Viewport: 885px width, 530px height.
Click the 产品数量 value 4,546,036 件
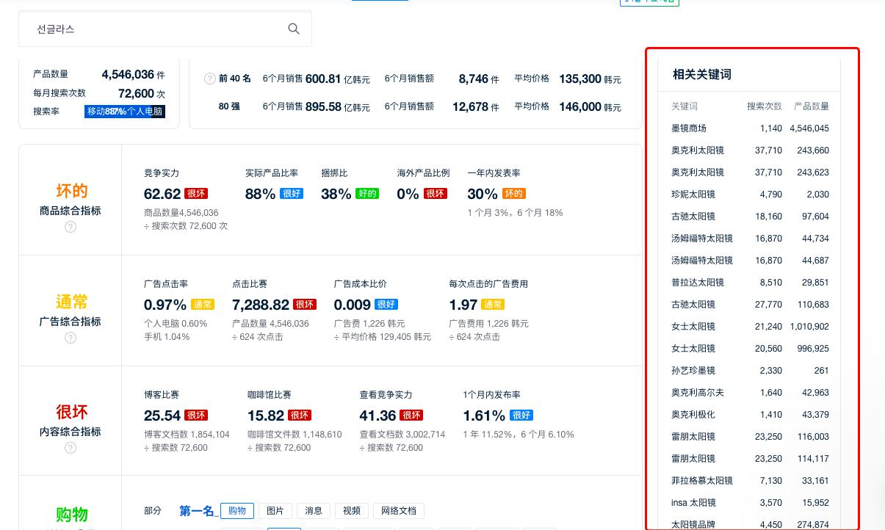pyautogui.click(x=133, y=75)
